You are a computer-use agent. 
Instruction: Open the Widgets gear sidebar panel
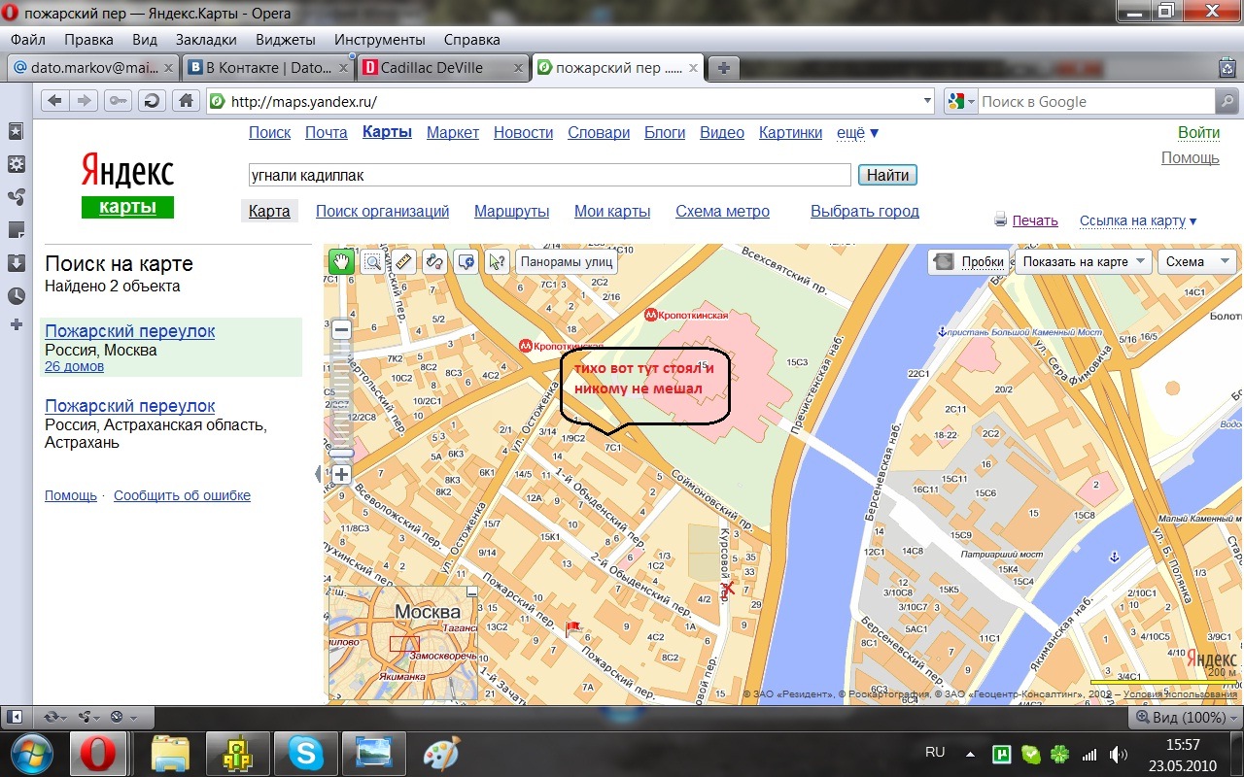[16, 164]
